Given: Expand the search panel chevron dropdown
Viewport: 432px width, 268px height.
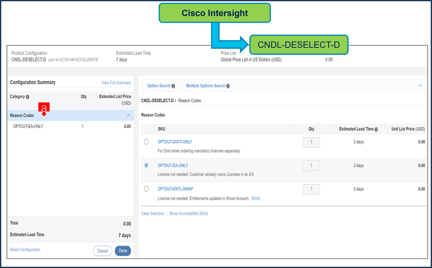Looking at the screenshot, I should (x=420, y=86).
